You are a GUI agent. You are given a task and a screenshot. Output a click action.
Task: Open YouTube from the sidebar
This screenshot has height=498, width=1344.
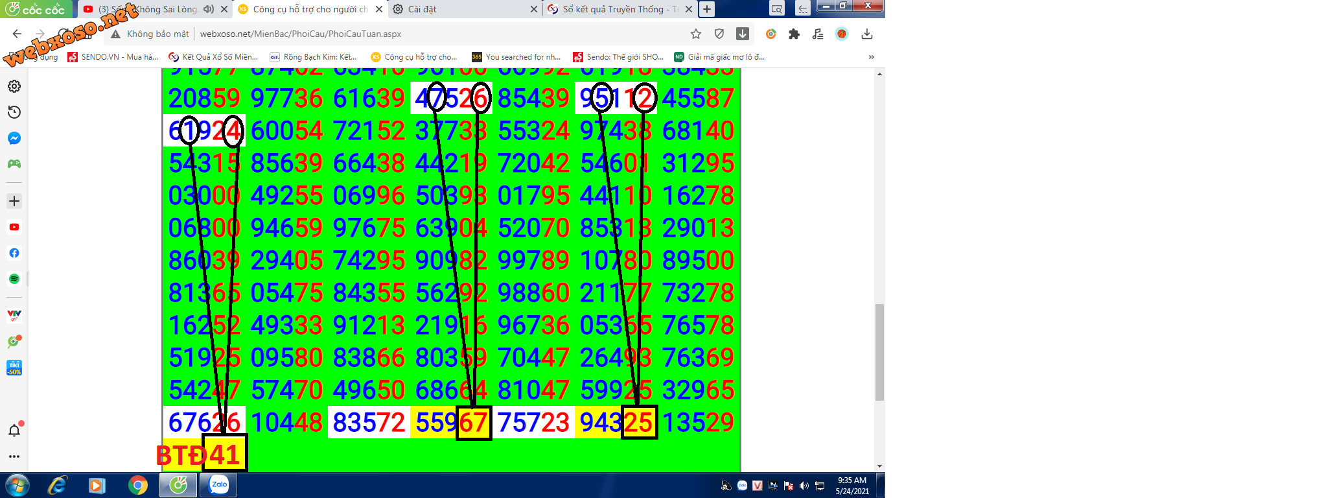[x=14, y=227]
